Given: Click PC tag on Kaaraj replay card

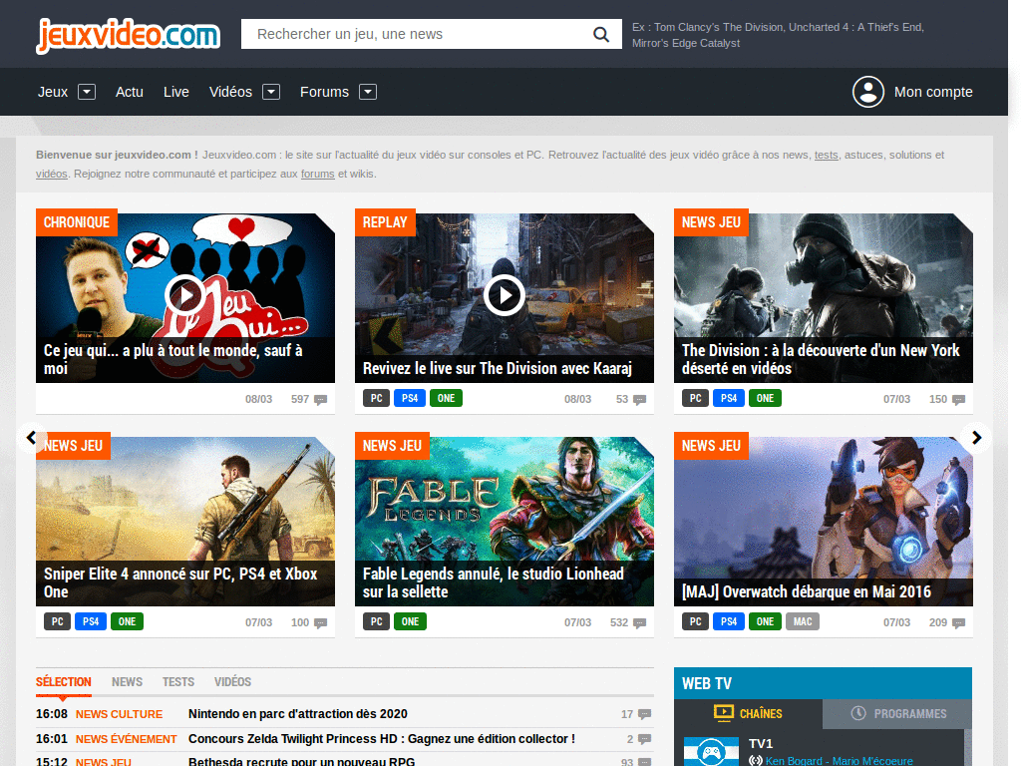Looking at the screenshot, I should (376, 398).
